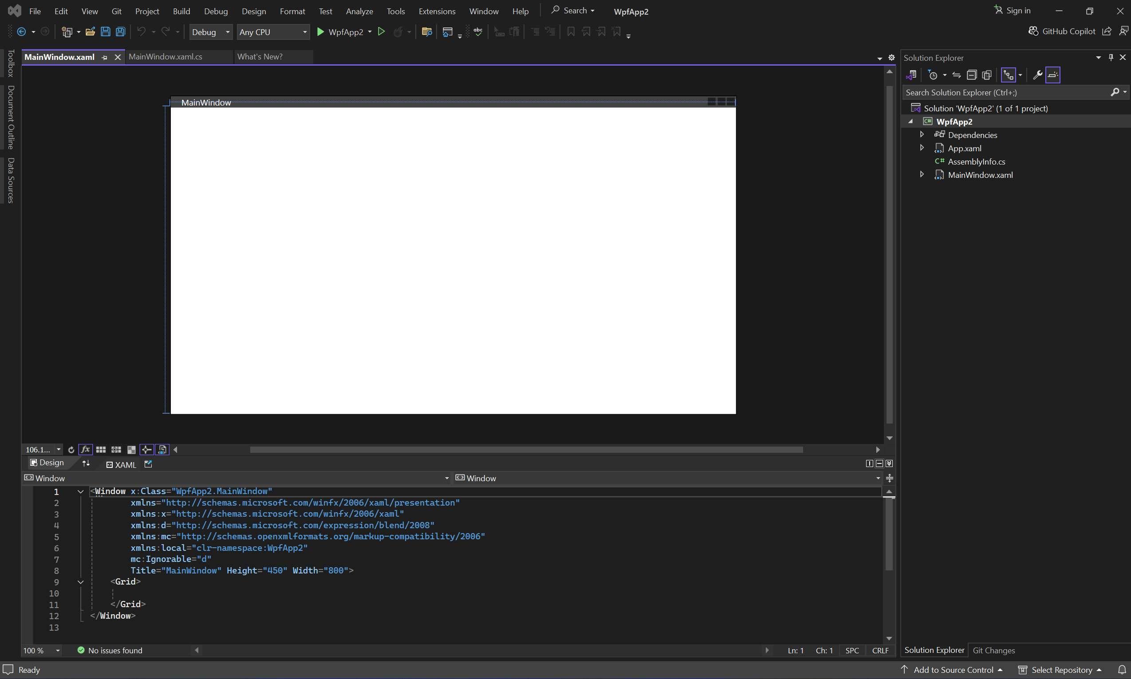Screen dimensions: 1131x679
Task: Click Select Repository in status bar
Action: click(1059, 670)
